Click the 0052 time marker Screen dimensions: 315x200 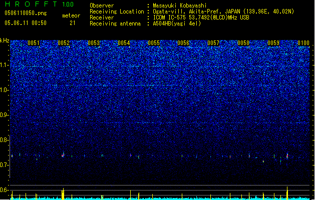pos(64,43)
